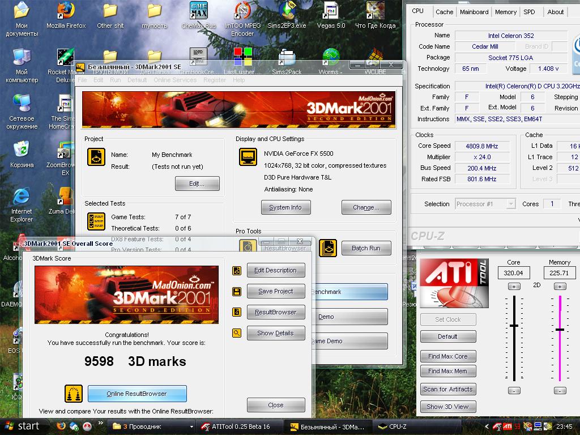Click the Firefox quick launch icon in taskbar
The width and height of the screenshot is (580, 435).
click(x=61, y=426)
